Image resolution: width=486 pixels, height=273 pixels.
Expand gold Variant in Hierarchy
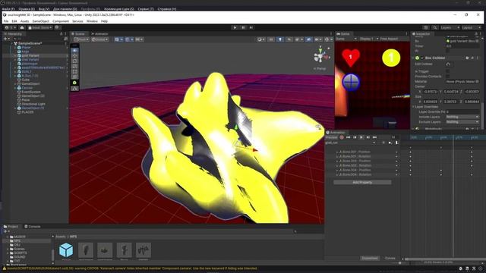click(x=15, y=55)
